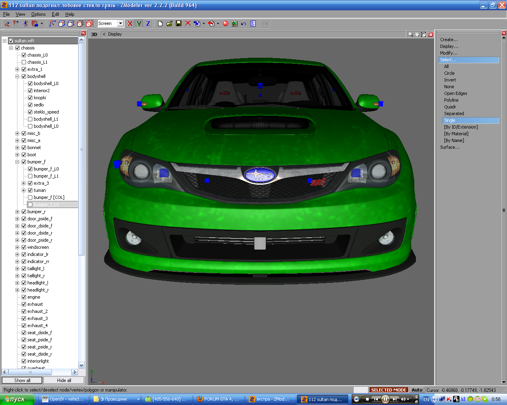This screenshot has width=507, height=405.
Task: Open the Options menu
Action: 38,14
